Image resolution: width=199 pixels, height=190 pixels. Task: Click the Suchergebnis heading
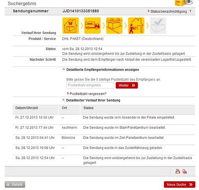(x=22, y=4)
